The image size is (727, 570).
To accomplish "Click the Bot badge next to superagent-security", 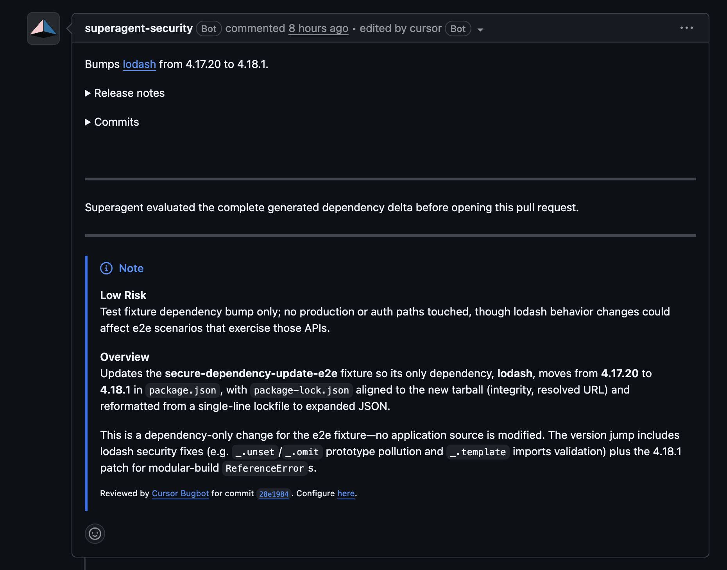I will pos(209,28).
